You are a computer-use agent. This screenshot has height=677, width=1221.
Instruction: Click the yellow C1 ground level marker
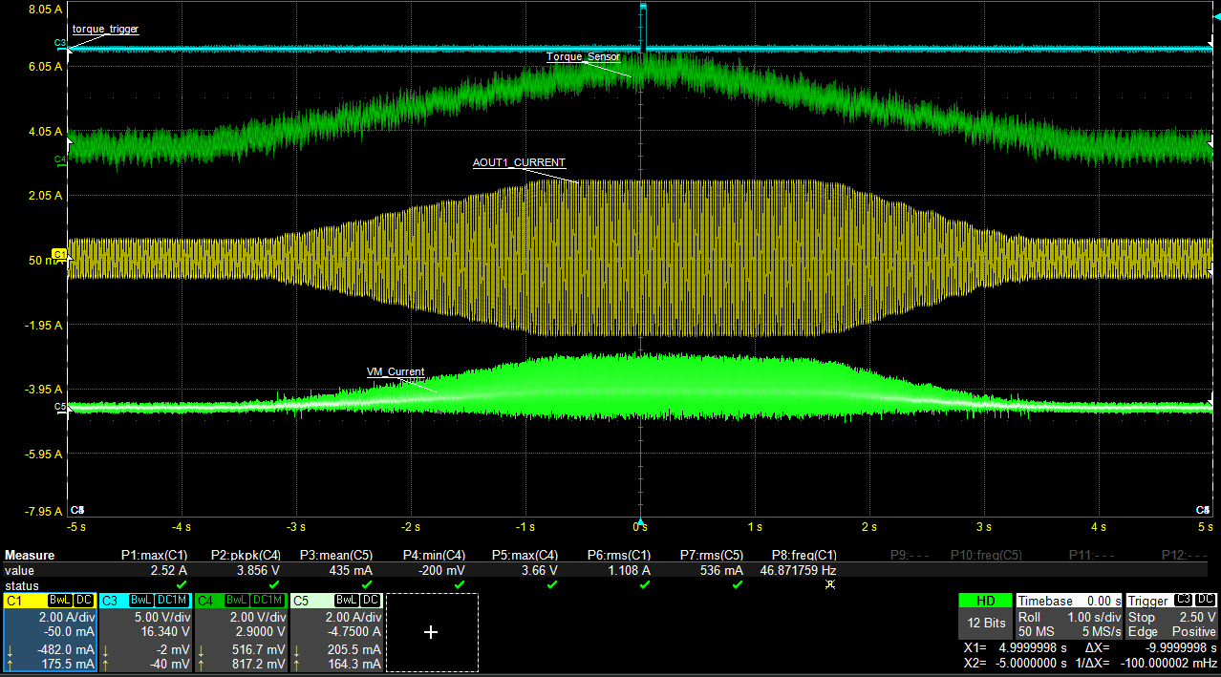click(59, 254)
